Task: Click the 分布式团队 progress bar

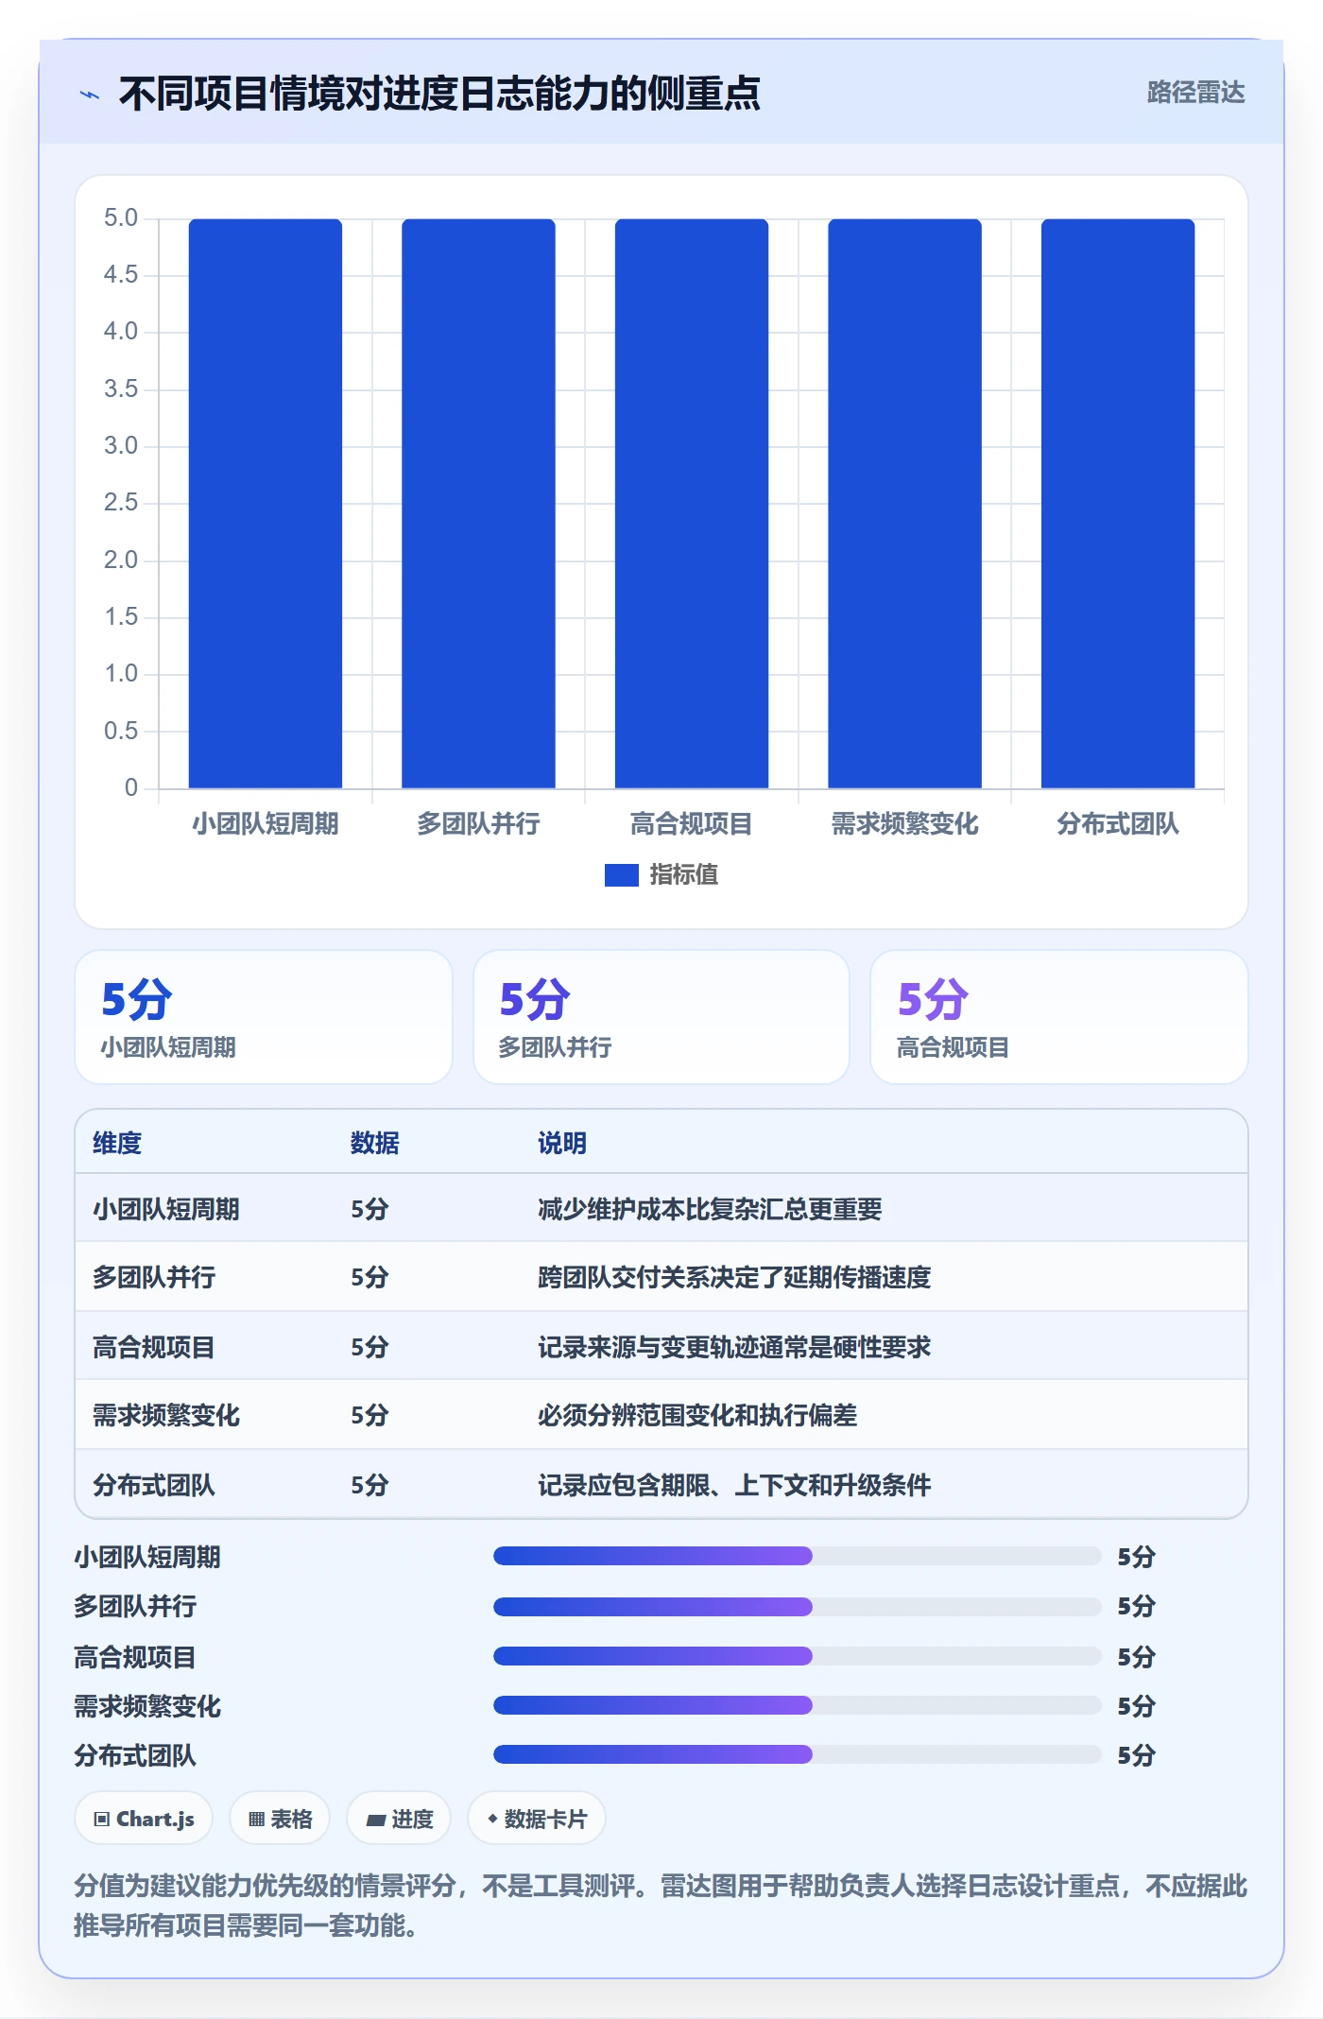Action: [x=797, y=1754]
